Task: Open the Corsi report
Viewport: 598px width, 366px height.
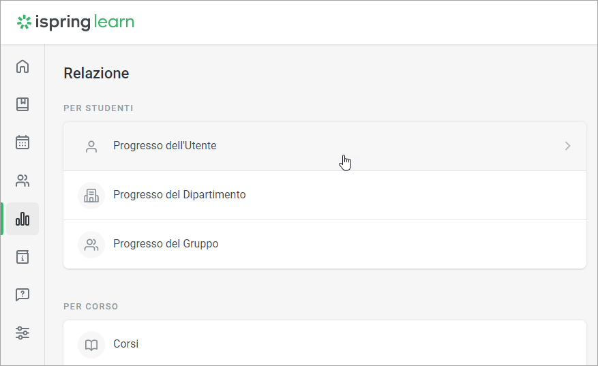Action: (x=126, y=344)
